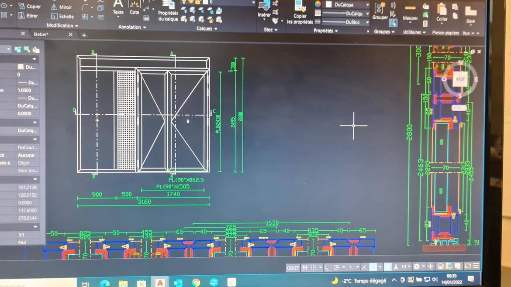Open the quick calculator utility icon
The height and width of the screenshot is (287, 511).
point(425,24)
